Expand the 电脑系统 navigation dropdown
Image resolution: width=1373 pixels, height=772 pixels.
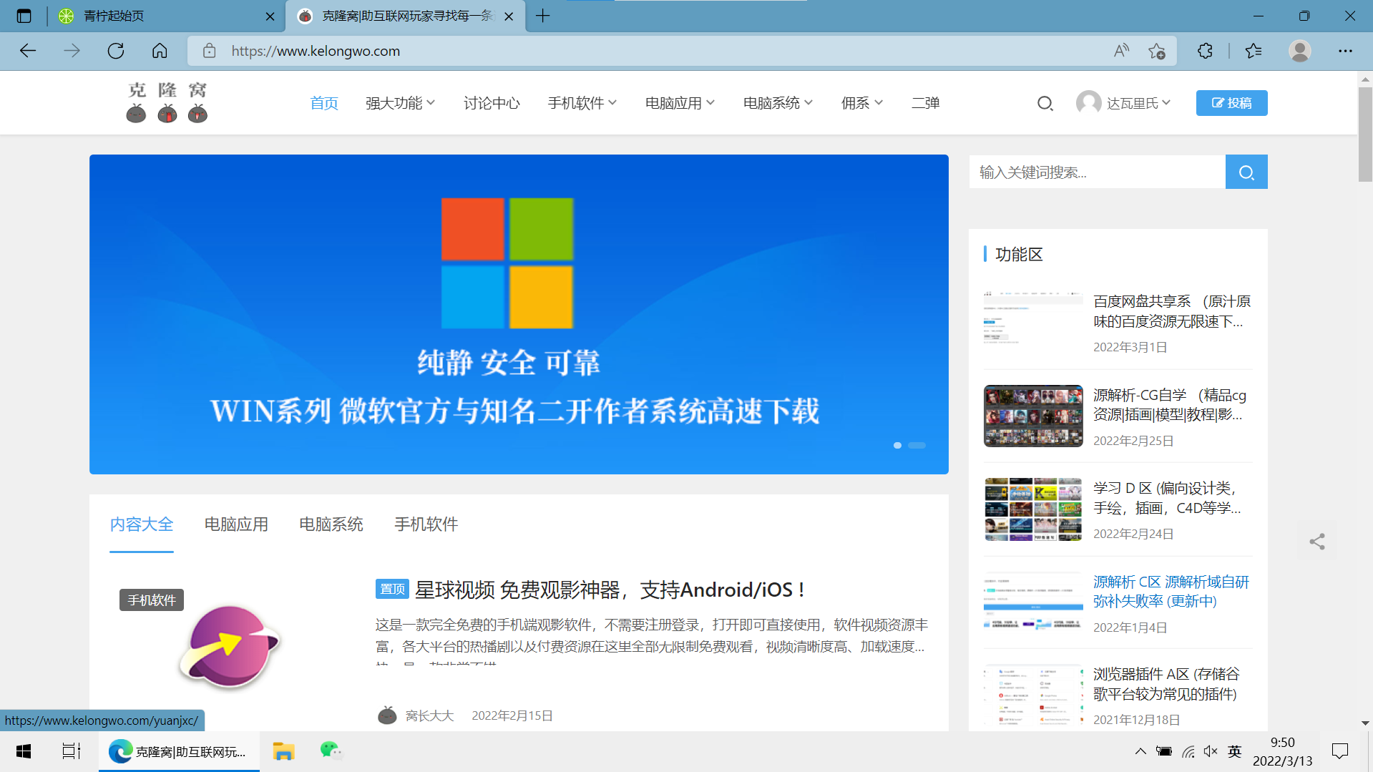tap(778, 103)
